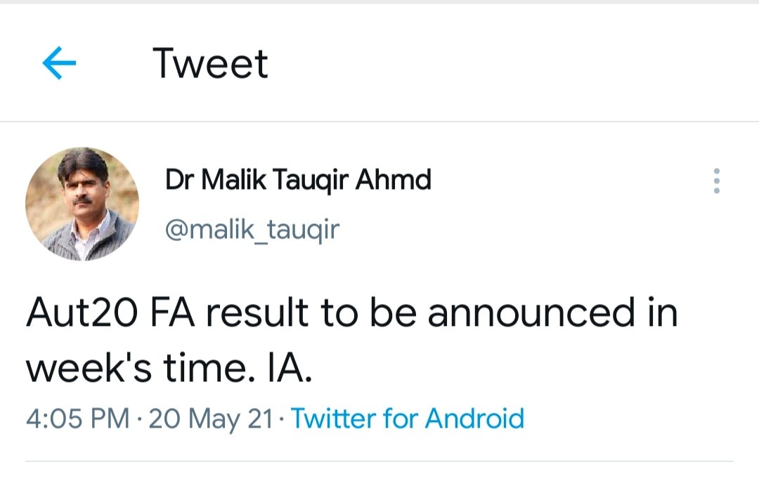Go back using the blue arrow
Screen dimensions: 759x486
(59, 63)
